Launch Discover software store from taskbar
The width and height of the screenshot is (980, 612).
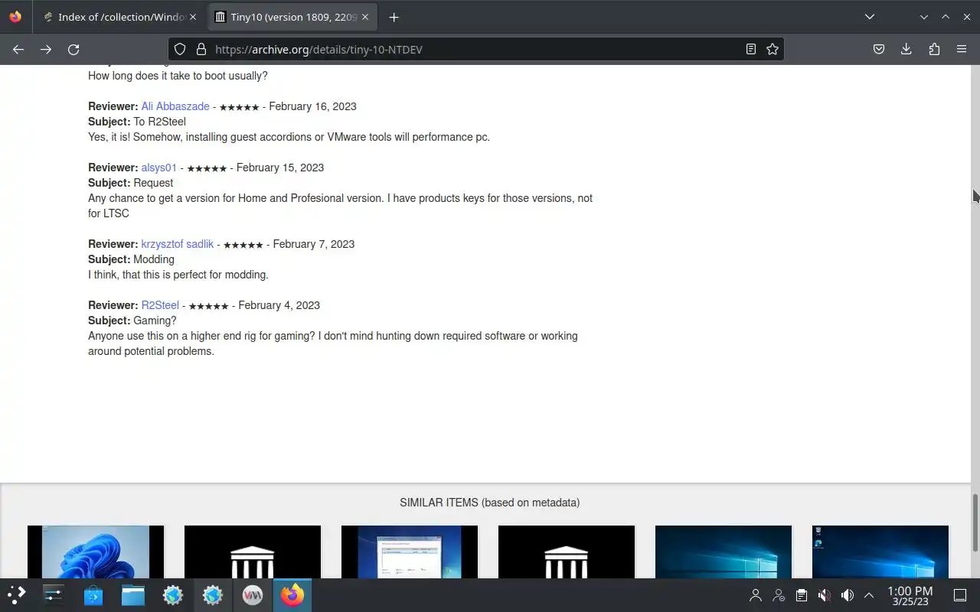(x=93, y=595)
